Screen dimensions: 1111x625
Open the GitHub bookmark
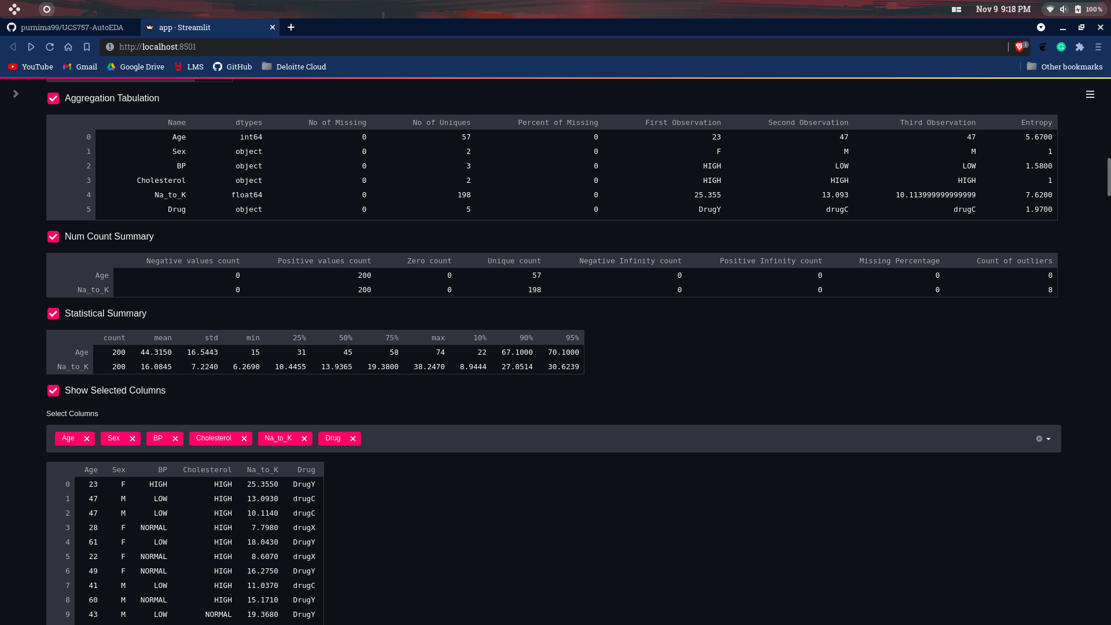click(x=233, y=67)
